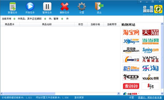
Task: Minimize the price tracker window
Action: (147, 2)
